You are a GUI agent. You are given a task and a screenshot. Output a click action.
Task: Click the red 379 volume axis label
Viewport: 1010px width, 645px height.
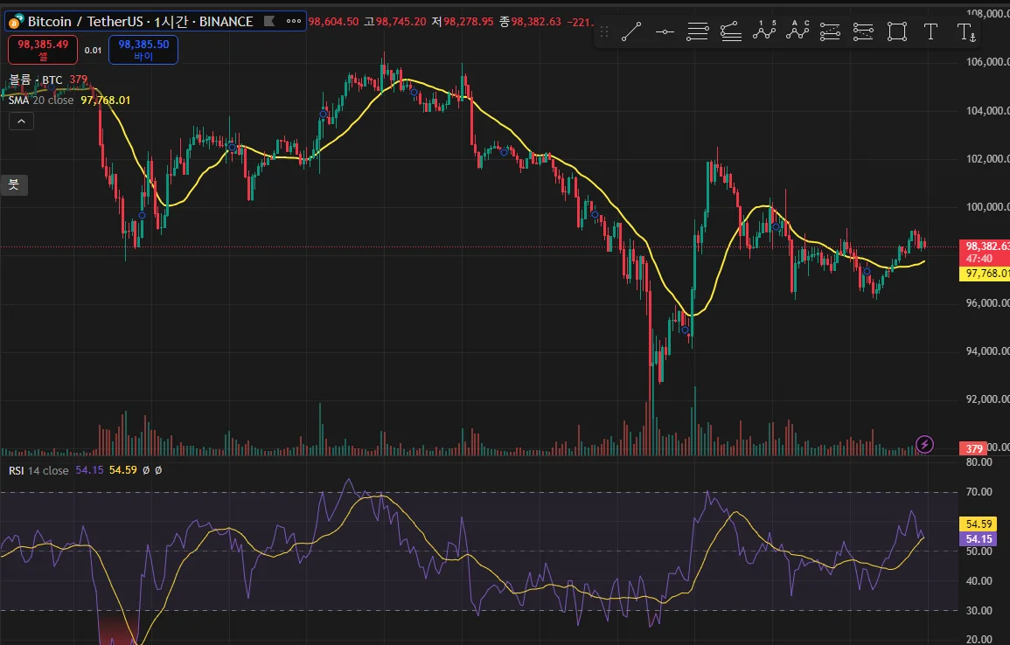click(x=974, y=448)
